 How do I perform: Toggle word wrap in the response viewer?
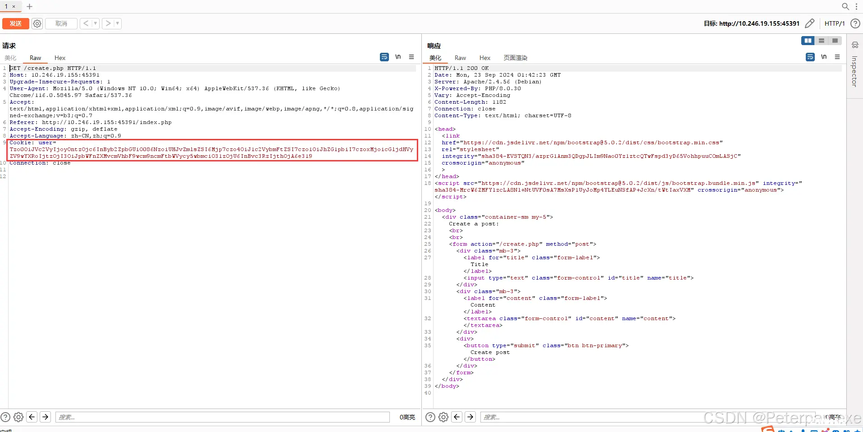(810, 57)
